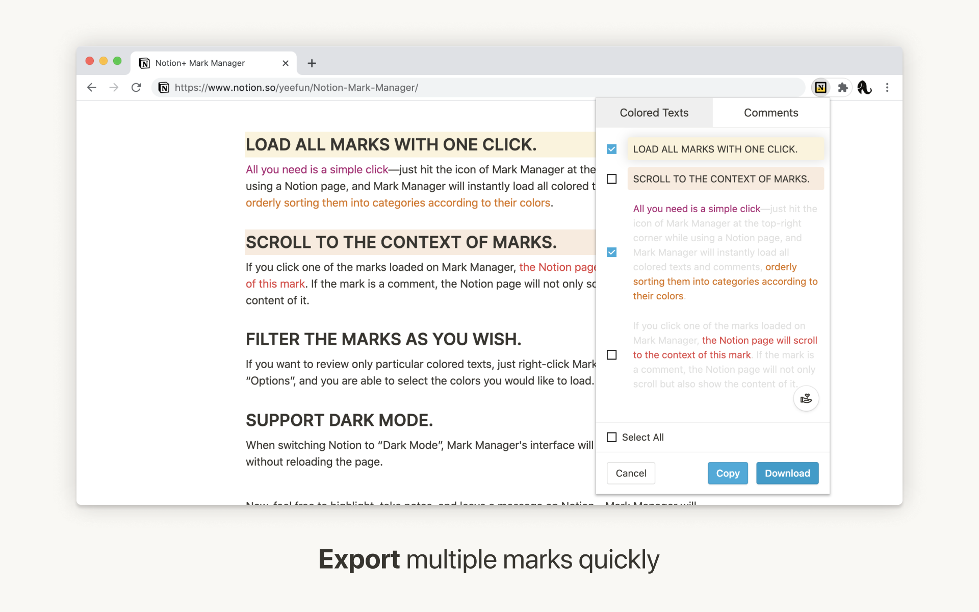Switch to the Comments tab
This screenshot has height=612, width=979.
point(771,113)
